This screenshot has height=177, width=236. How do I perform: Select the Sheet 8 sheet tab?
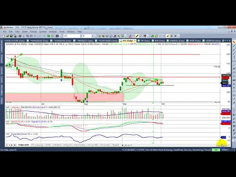tap(116, 145)
